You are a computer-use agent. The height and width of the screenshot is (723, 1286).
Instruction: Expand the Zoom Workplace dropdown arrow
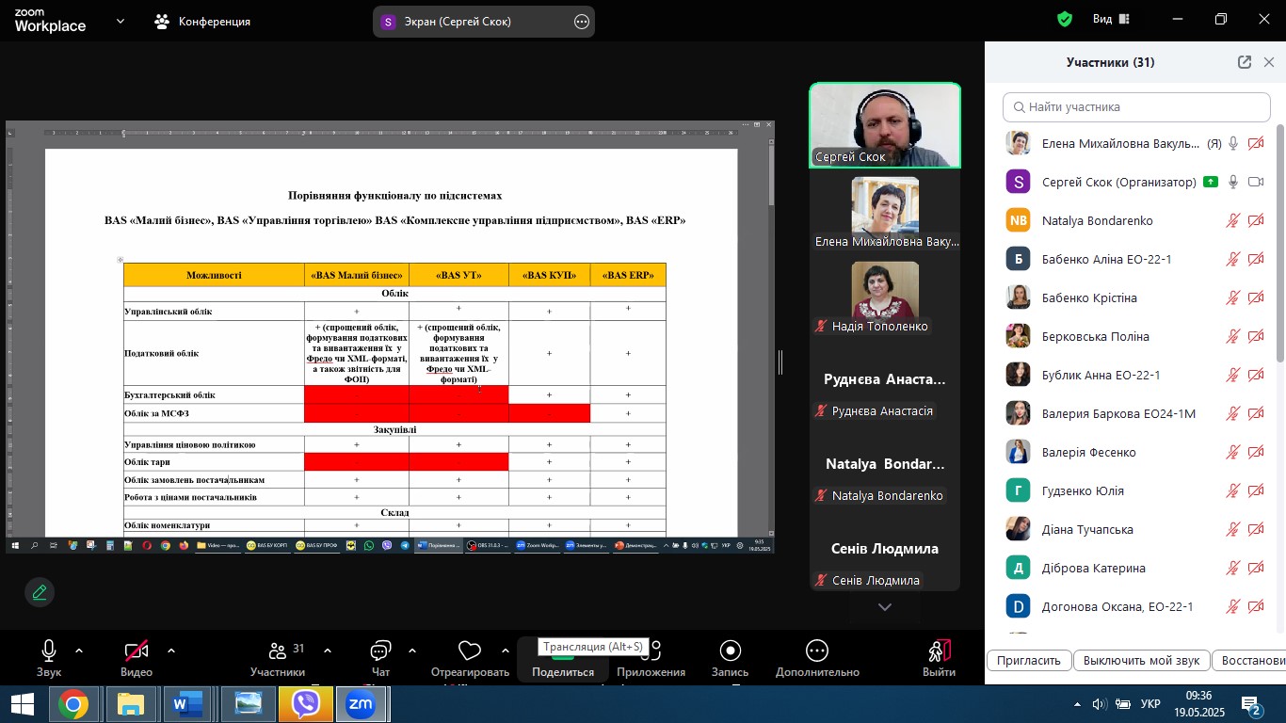point(121,21)
